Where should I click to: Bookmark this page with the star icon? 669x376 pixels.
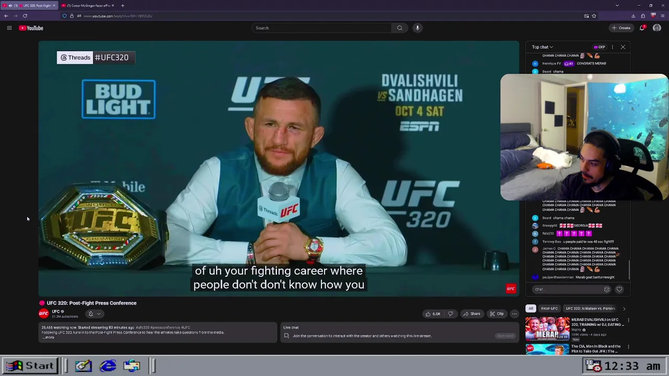click(594, 16)
